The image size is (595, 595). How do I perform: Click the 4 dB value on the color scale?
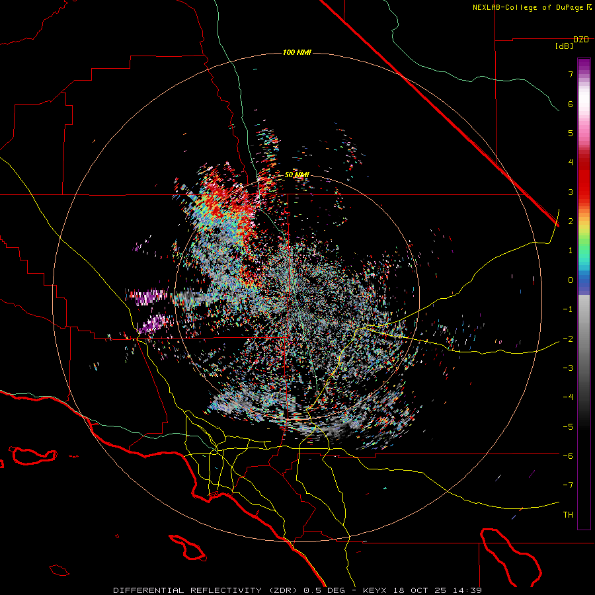pos(571,163)
